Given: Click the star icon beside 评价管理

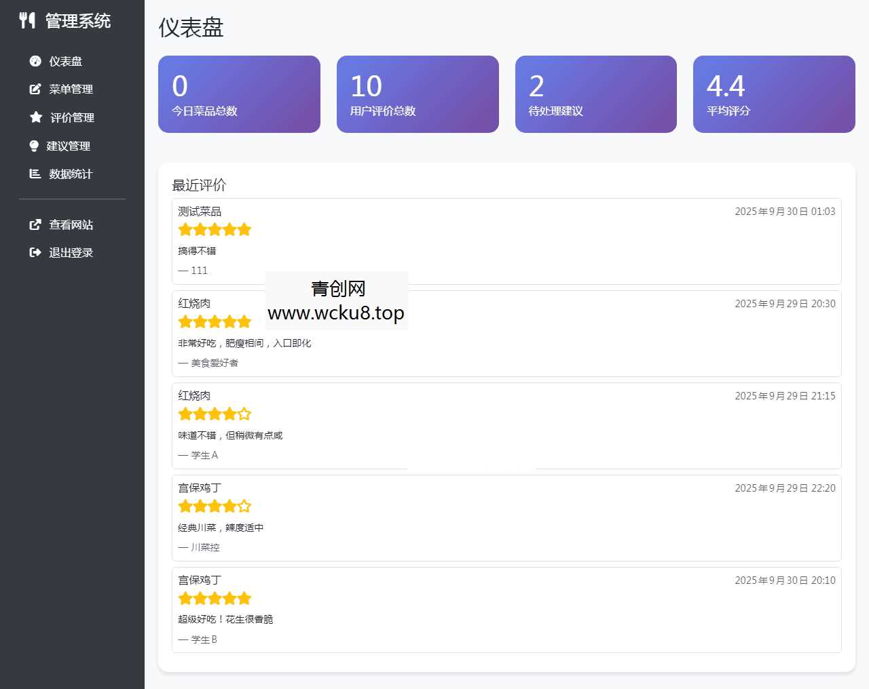Looking at the screenshot, I should 36,117.
